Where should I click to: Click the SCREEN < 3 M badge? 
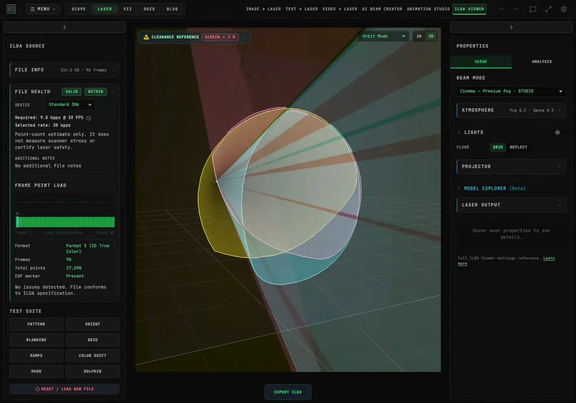pyautogui.click(x=220, y=37)
